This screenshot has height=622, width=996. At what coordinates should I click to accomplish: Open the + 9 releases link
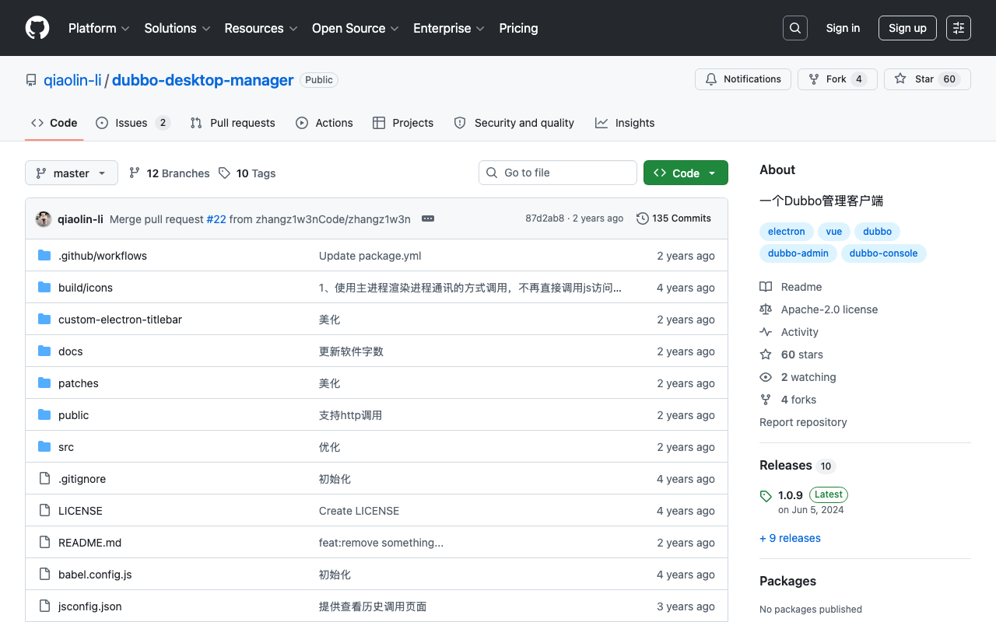coord(790,538)
